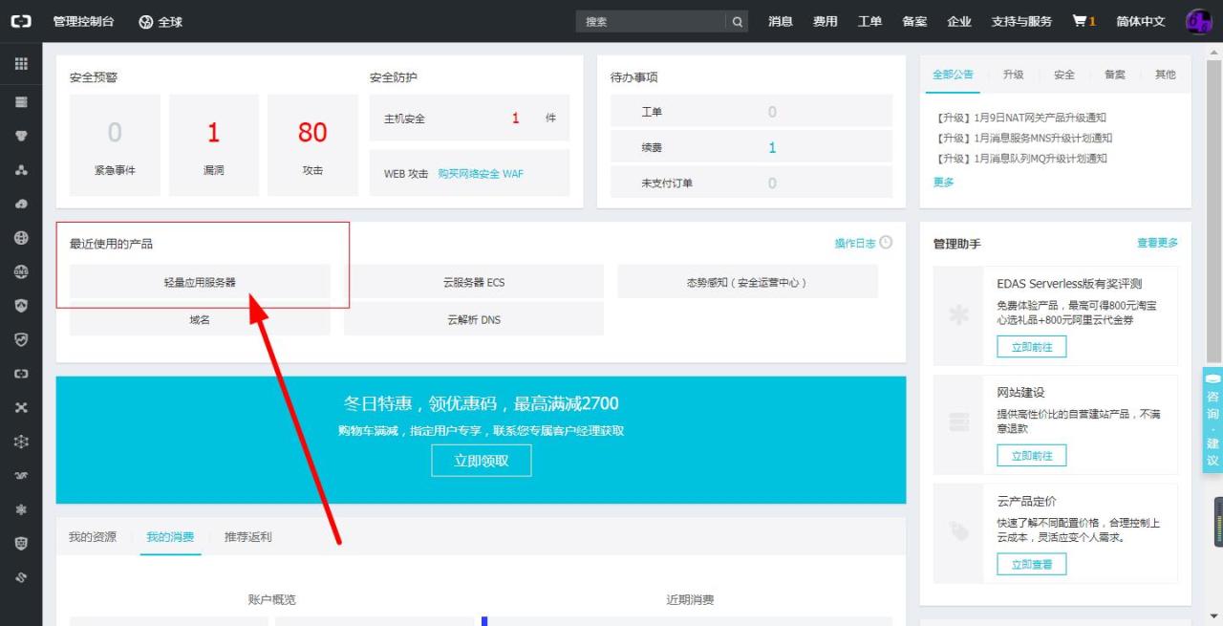The image size is (1223, 626).
Task: Click the 更多 announcements link
Action: pyautogui.click(x=944, y=182)
